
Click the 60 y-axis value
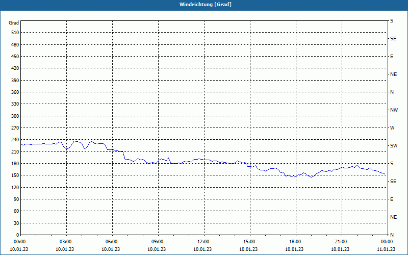[x=16, y=211]
